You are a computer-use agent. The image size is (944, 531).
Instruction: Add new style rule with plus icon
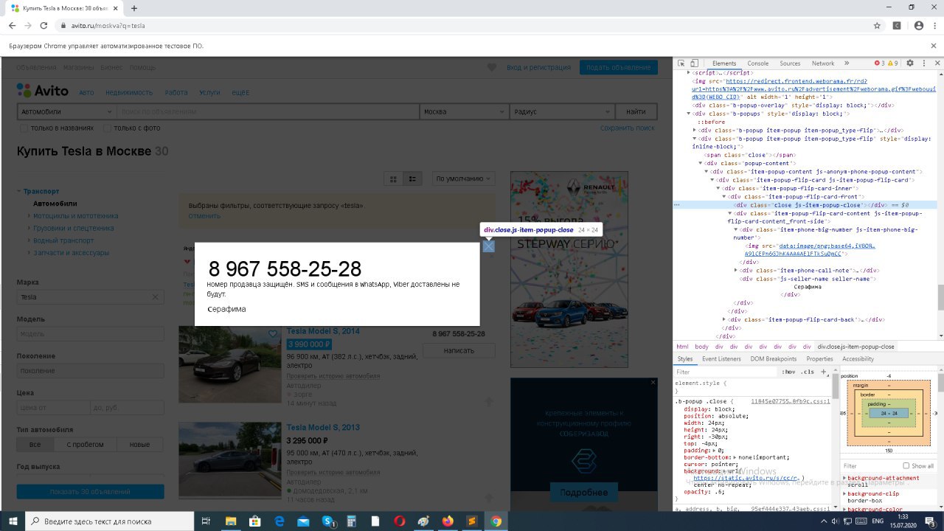coord(825,372)
